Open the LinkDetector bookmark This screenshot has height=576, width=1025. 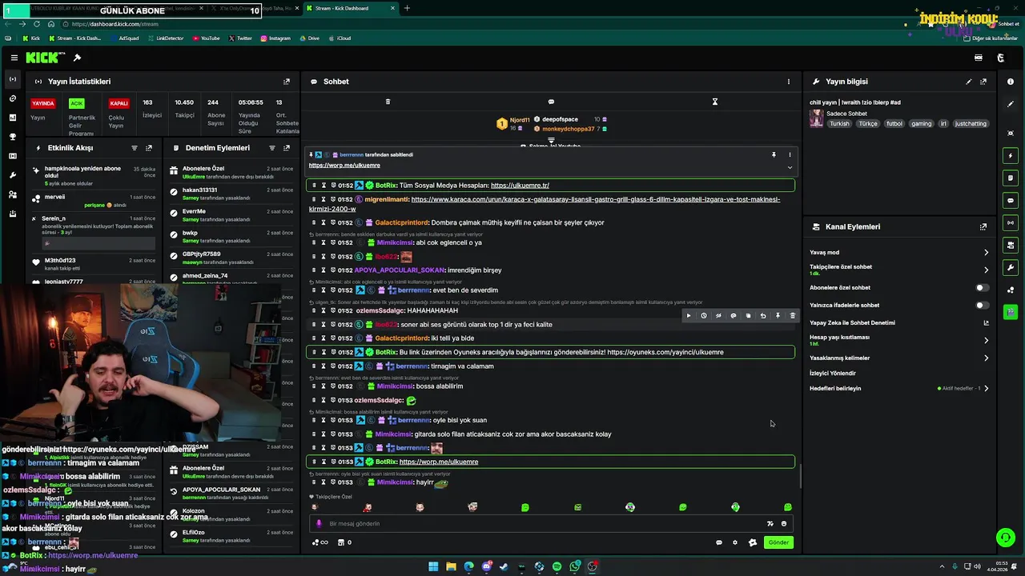click(x=165, y=38)
